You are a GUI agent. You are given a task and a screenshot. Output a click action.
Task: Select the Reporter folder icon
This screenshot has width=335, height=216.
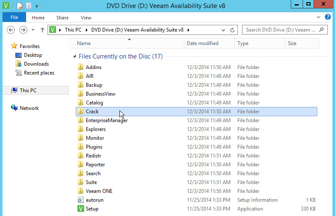80,165
